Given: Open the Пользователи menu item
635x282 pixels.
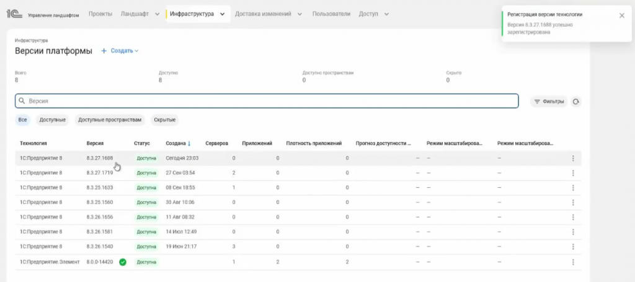Looking at the screenshot, I should pos(331,14).
